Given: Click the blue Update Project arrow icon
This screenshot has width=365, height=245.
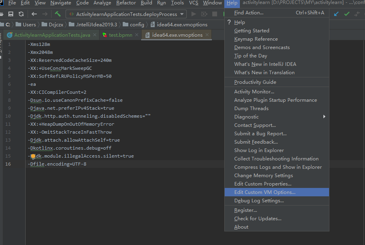Looking at the screenshot, I should (x=336, y=14).
